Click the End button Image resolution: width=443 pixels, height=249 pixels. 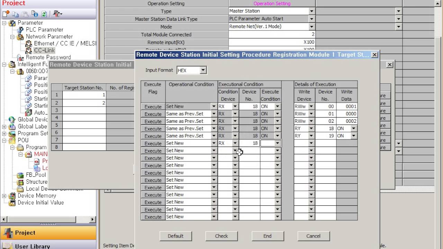[x=268, y=236]
